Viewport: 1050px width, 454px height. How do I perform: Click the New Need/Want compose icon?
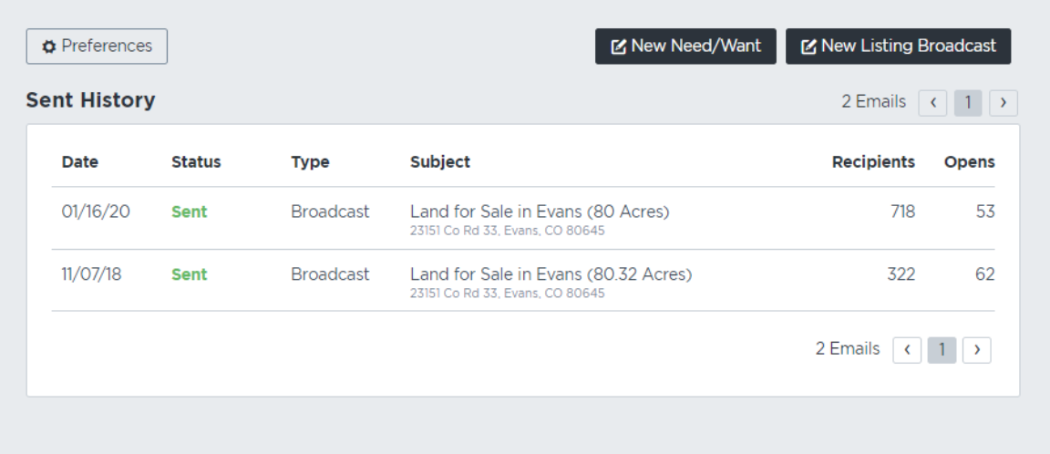[x=619, y=46]
